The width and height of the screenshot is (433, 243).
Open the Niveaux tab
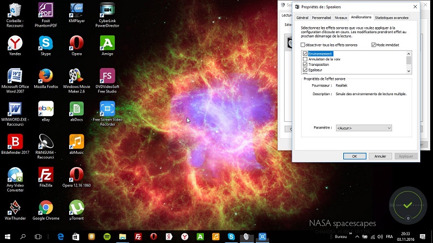tap(341, 18)
